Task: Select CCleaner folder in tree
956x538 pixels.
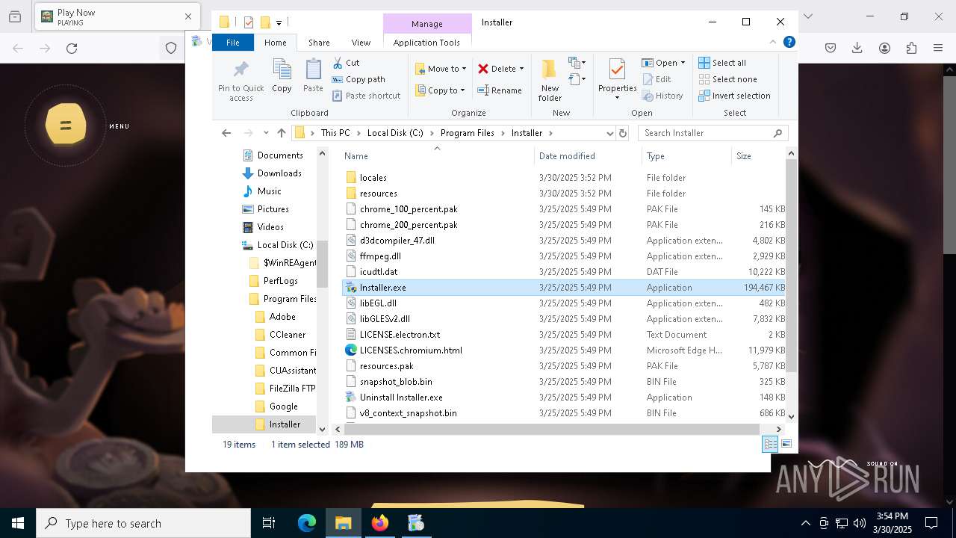Action: click(287, 335)
